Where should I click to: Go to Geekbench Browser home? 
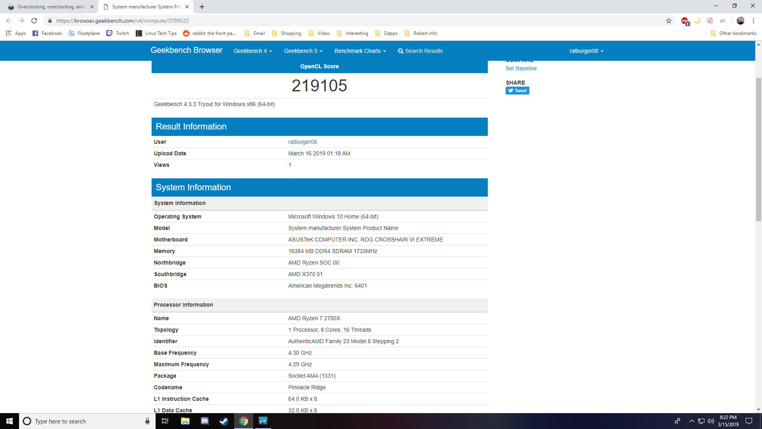187,50
